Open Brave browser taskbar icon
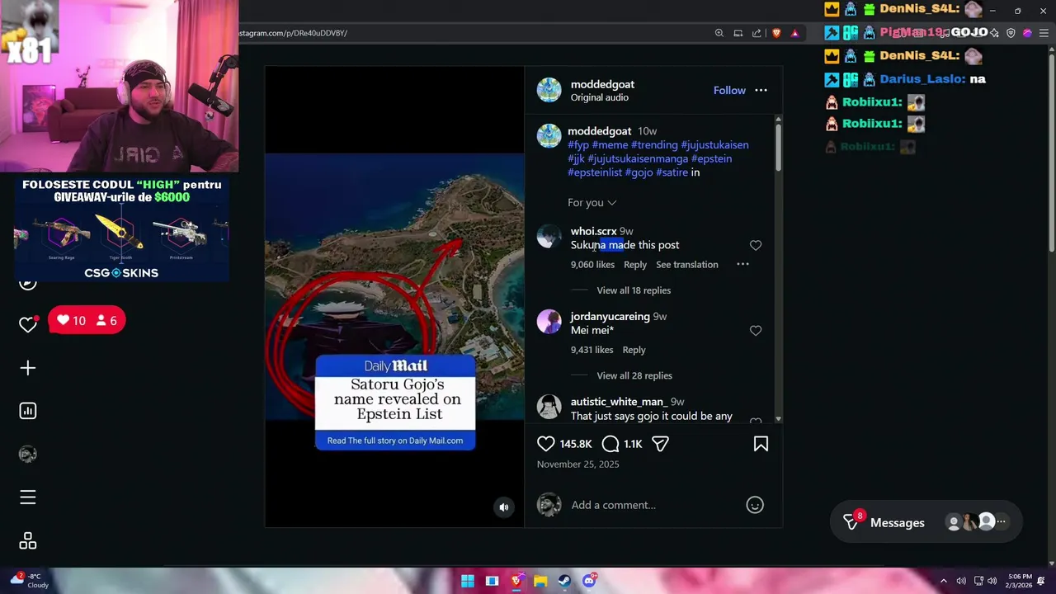This screenshot has width=1056, height=594. click(516, 581)
